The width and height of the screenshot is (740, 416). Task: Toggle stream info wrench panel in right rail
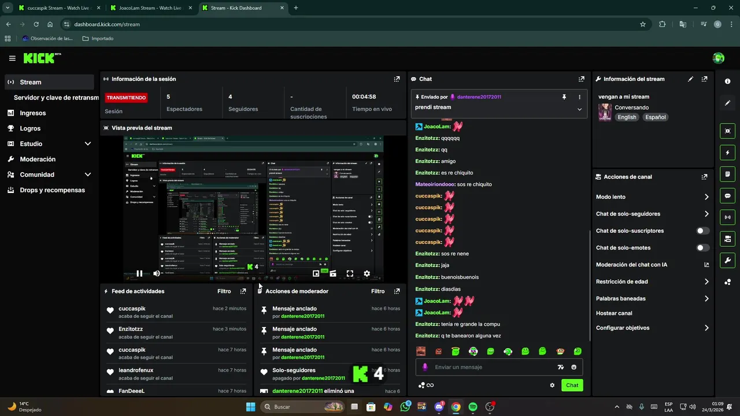click(x=727, y=260)
